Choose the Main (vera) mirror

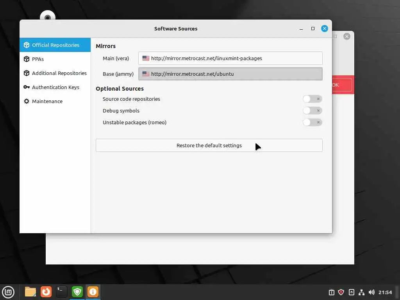point(230,58)
